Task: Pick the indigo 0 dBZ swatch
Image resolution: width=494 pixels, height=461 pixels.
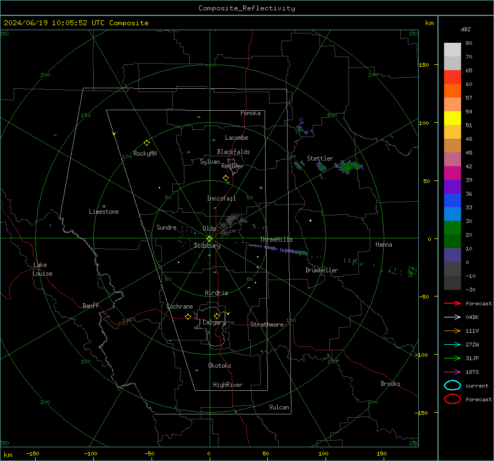Action: tap(452, 255)
